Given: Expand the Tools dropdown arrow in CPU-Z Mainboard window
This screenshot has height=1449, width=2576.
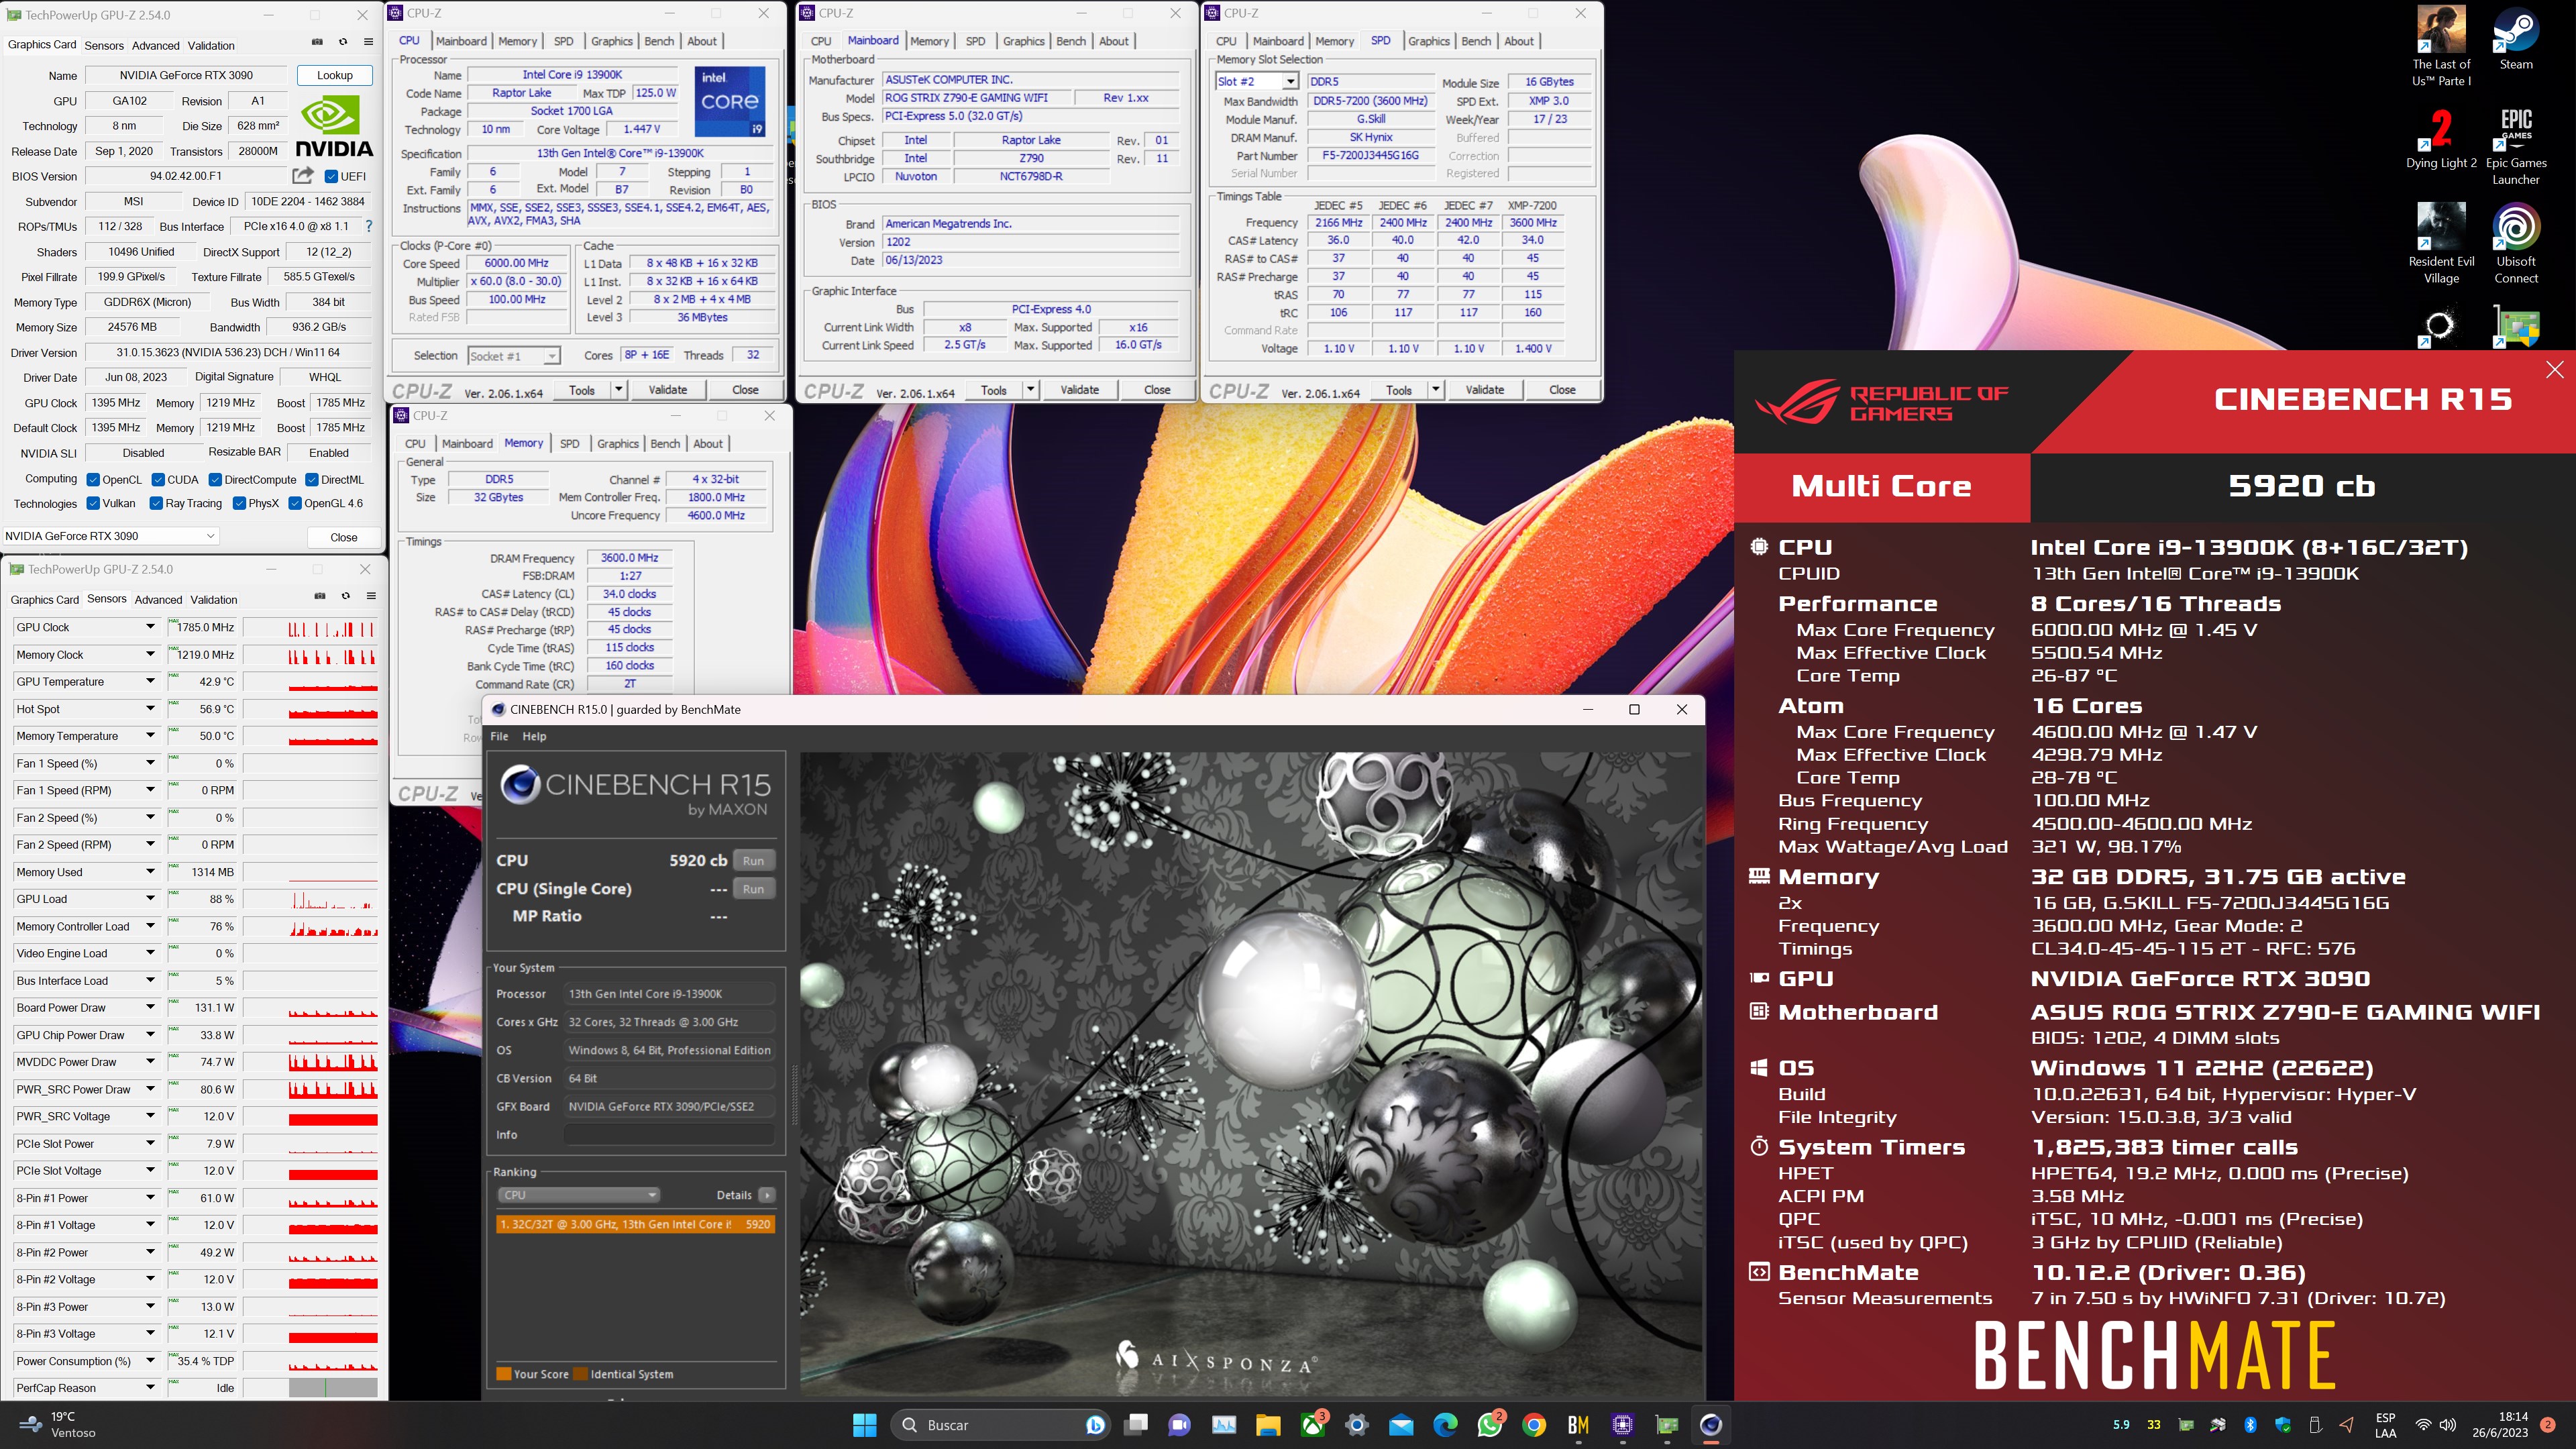Looking at the screenshot, I should [1031, 390].
